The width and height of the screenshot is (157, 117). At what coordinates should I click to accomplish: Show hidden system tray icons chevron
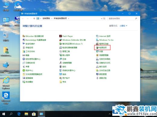tap(110, 114)
